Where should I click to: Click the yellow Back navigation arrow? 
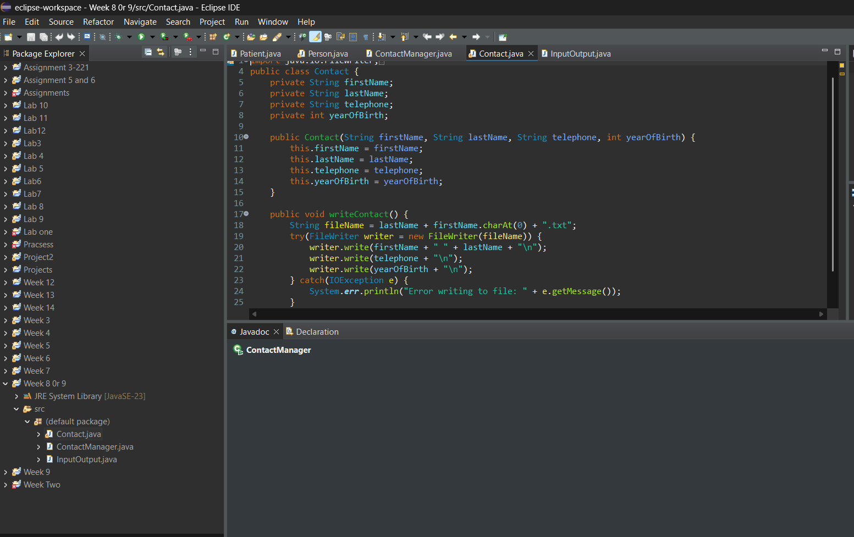tap(453, 37)
